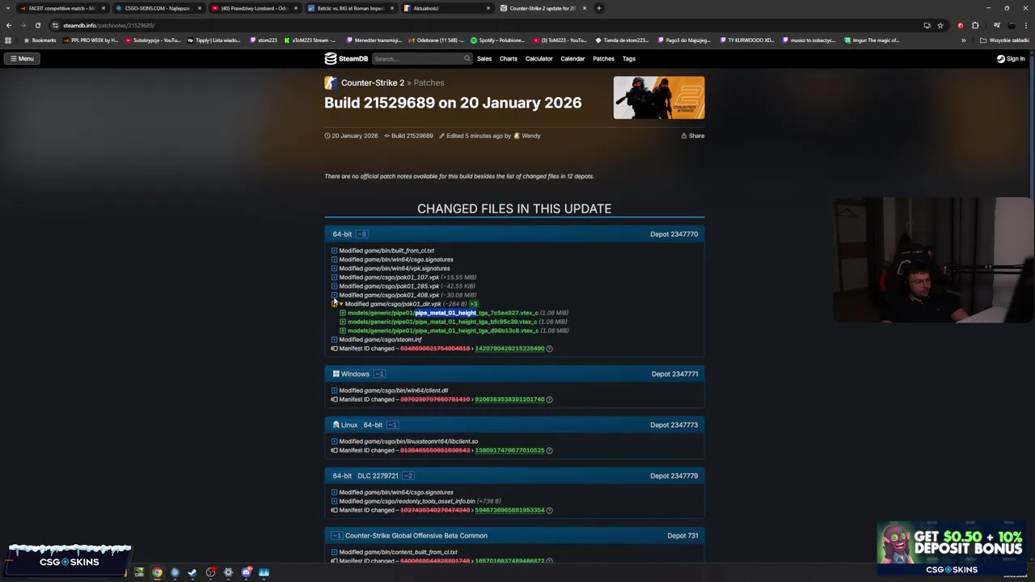The height and width of the screenshot is (582, 1035).
Task: Click the help icon after manifest 5946736965891953354
Action: [549, 510]
